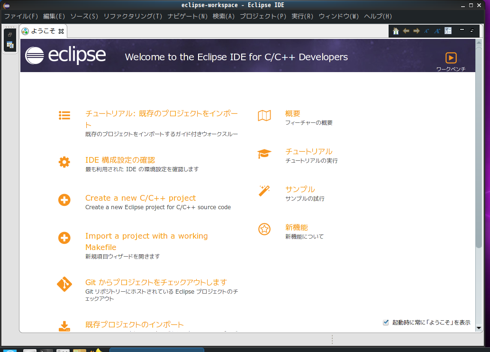490x352 pixels.
Task: Reduce font size with small A icon
Action: (426, 31)
